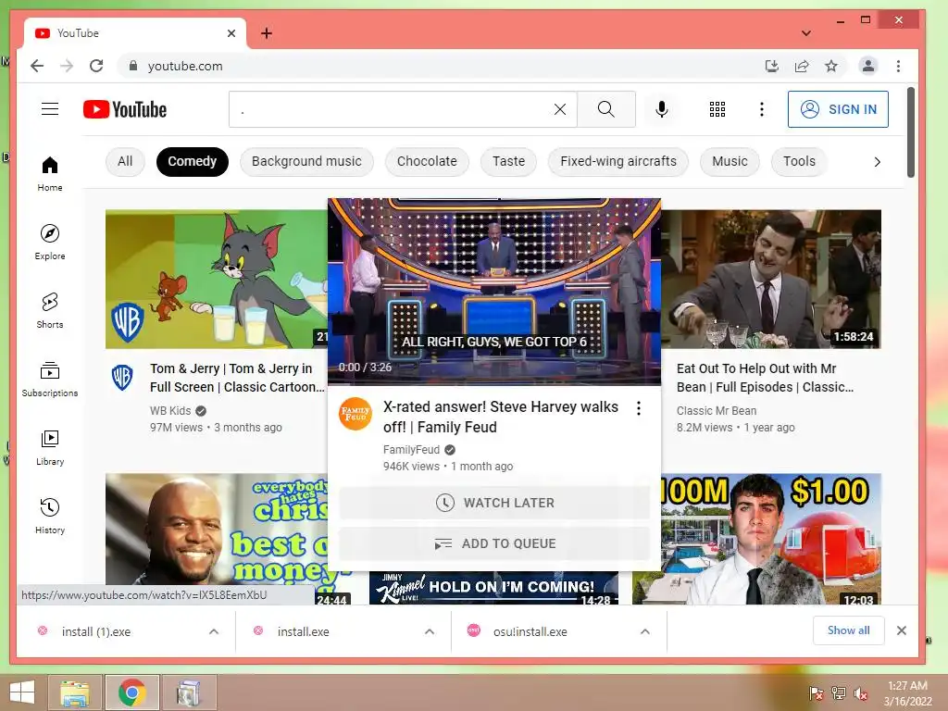Click Tom & Jerry thumbnail
Screen dimensions: 948x711
(217, 280)
